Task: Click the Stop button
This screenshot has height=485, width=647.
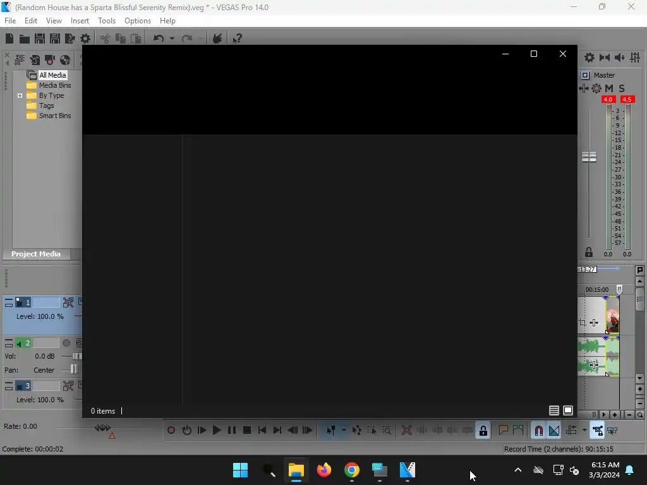Action: click(247, 431)
